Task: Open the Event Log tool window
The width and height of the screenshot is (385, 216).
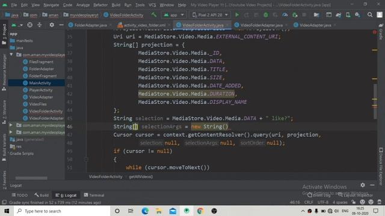Action: point(319,195)
